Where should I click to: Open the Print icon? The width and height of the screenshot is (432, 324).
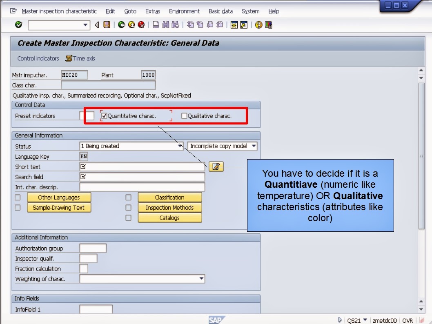[x=156, y=24]
